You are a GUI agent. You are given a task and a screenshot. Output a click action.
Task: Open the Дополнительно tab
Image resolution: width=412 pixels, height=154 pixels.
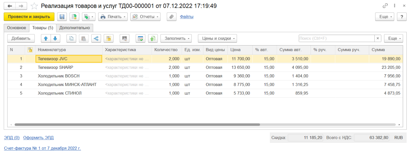click(74, 28)
